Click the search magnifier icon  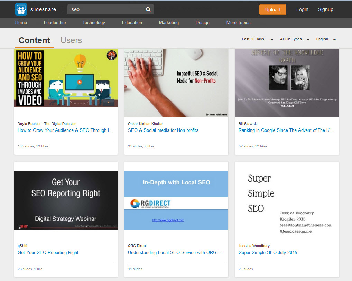[148, 9]
